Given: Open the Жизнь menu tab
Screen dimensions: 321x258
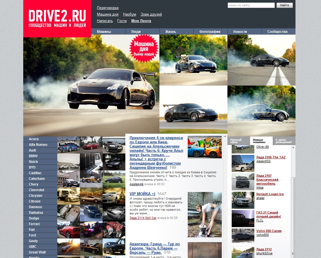Looking at the screenshot, I should click(x=176, y=31).
